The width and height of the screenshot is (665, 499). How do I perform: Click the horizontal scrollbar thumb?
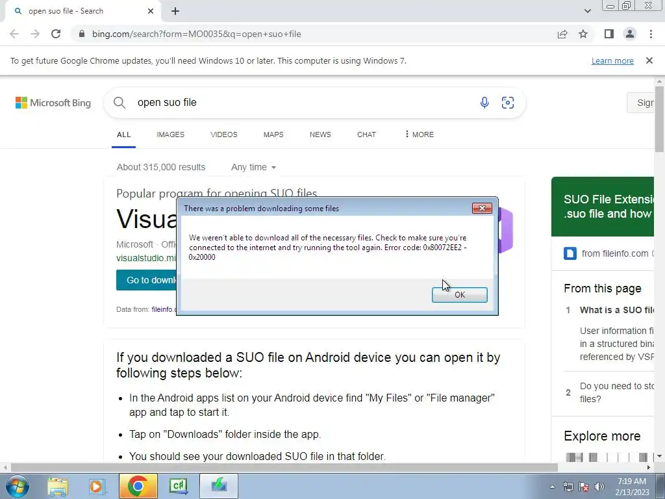pos(284,468)
